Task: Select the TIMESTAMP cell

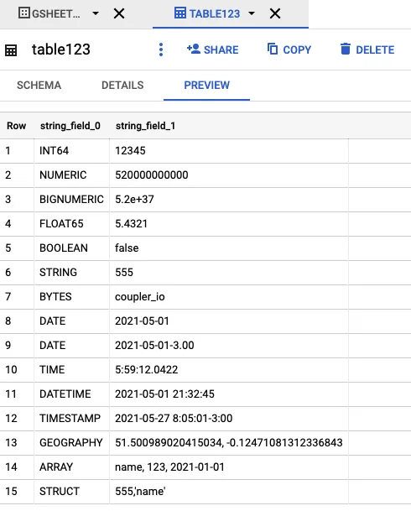Action: point(71,419)
